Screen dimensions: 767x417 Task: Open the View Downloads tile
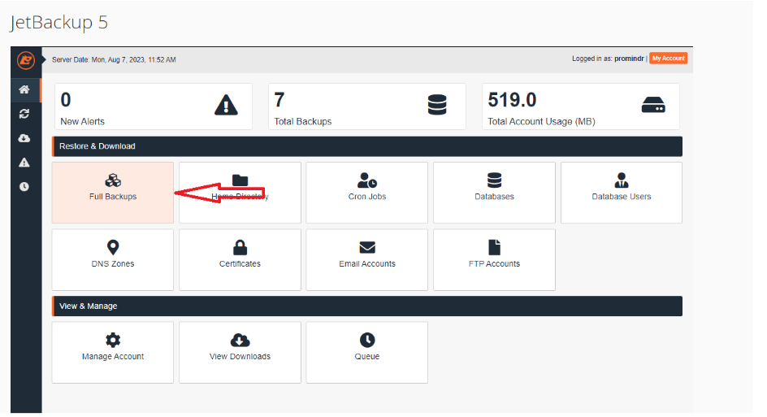pyautogui.click(x=240, y=353)
